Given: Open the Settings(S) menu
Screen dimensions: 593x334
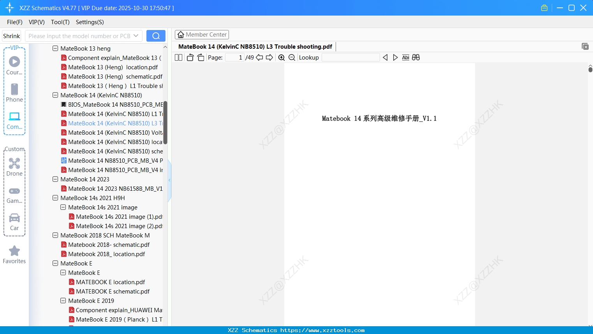Looking at the screenshot, I should pyautogui.click(x=90, y=22).
